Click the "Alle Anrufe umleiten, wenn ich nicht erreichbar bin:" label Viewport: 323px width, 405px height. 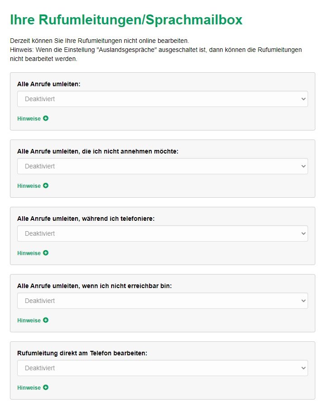tap(94, 286)
